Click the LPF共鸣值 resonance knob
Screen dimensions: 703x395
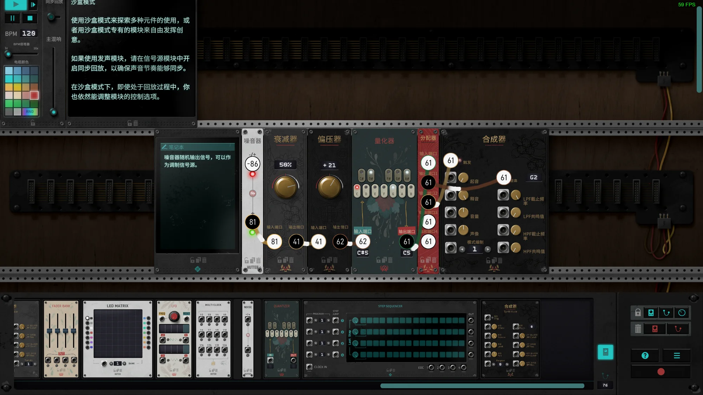[516, 212]
